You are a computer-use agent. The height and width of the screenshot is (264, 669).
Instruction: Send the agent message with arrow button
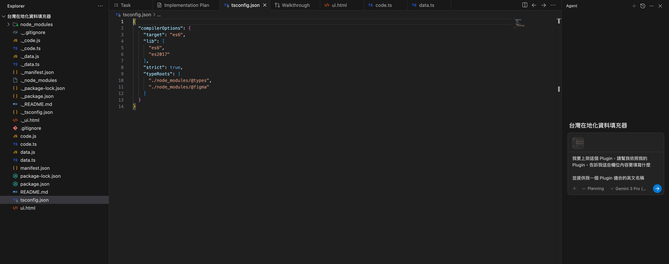[657, 189]
